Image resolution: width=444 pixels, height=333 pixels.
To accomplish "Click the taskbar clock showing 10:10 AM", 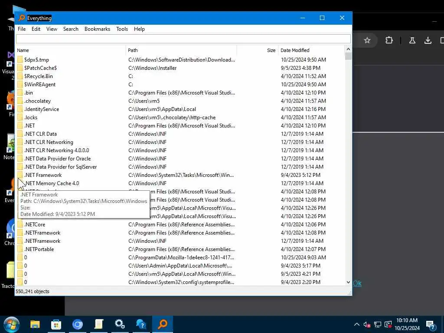I will [407, 324].
